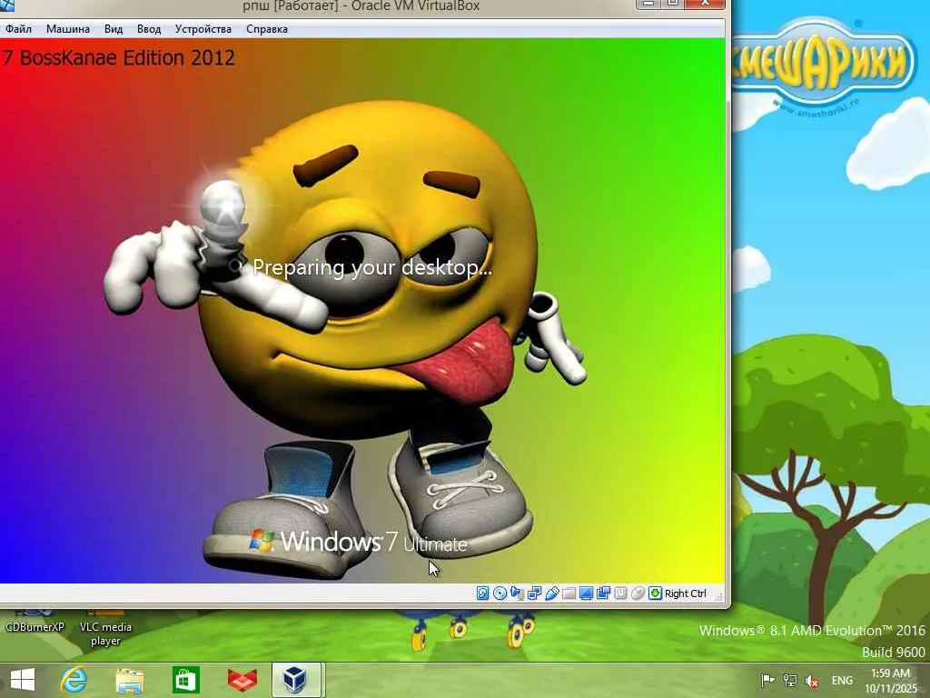This screenshot has height=698, width=930.
Task: Click the Right Ctrl host key label
Action: (x=685, y=593)
